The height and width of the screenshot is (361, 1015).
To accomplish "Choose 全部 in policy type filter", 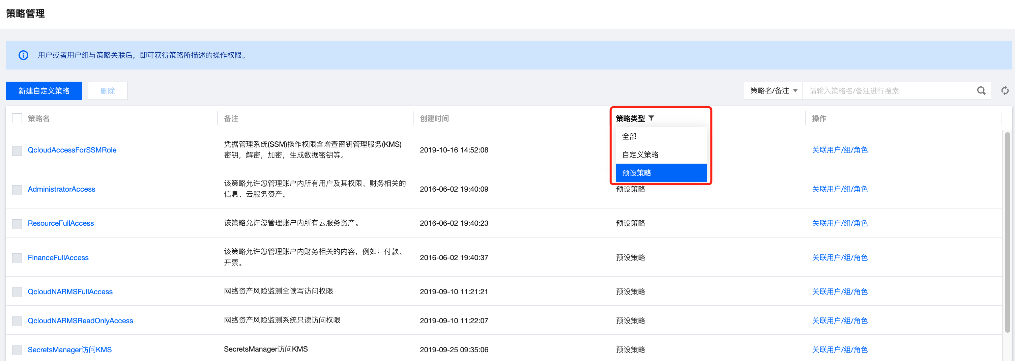I will (629, 136).
